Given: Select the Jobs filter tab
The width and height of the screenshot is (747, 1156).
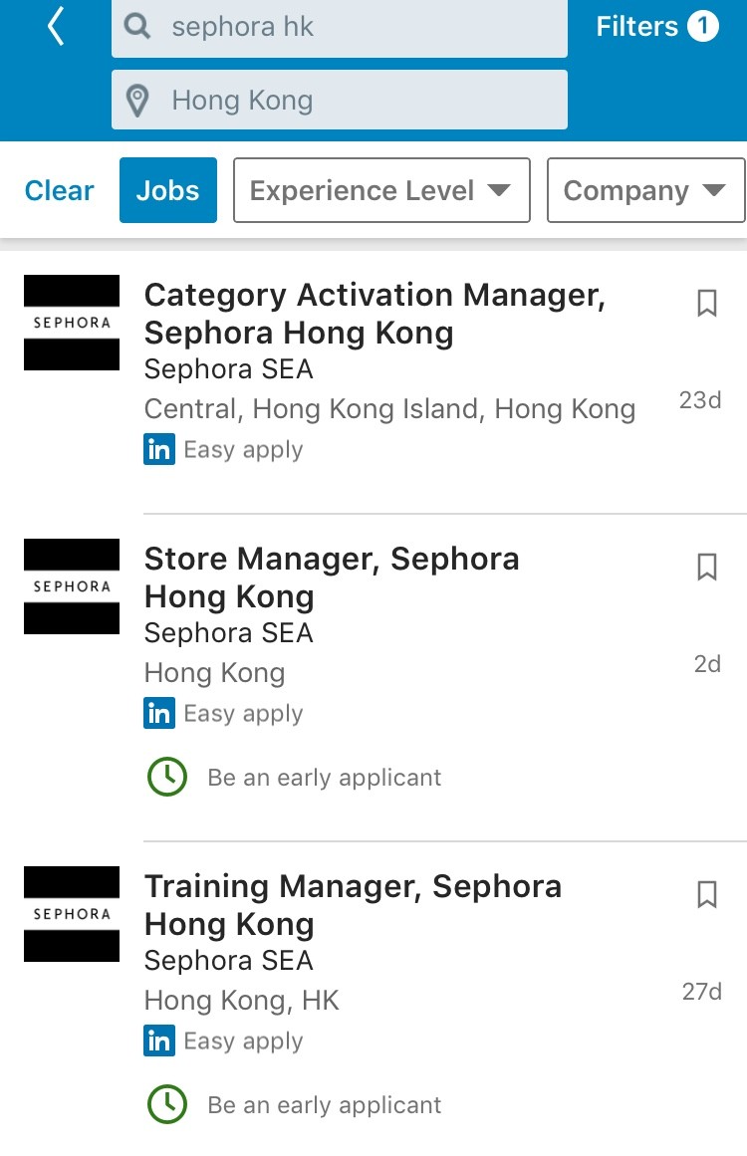Looking at the screenshot, I should point(167,190).
